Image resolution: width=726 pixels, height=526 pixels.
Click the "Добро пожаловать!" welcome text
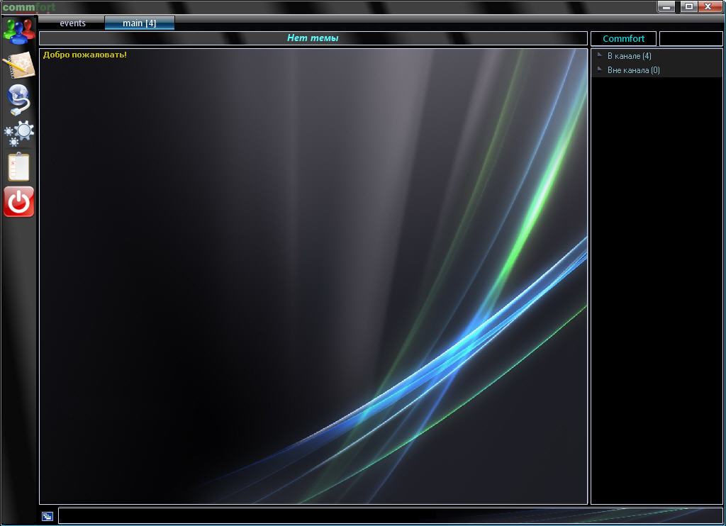[85, 55]
